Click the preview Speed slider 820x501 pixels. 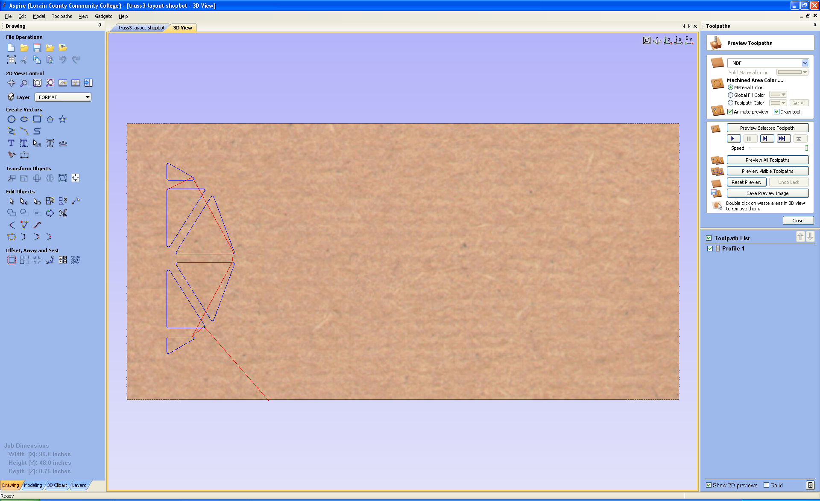[779, 148]
